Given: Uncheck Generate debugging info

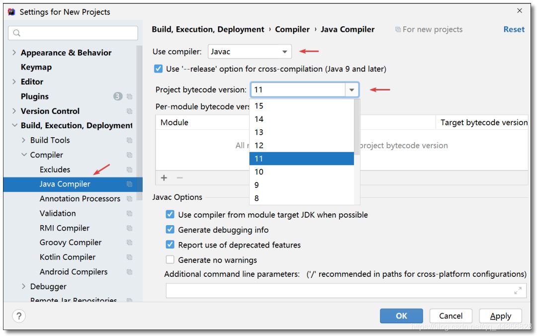Looking at the screenshot, I should tap(171, 230).
